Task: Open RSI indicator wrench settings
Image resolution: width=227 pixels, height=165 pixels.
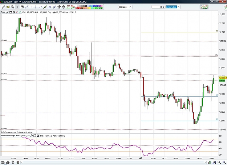Action: click(31, 136)
